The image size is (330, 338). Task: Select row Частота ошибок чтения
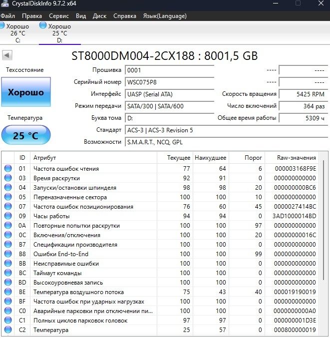160,169
